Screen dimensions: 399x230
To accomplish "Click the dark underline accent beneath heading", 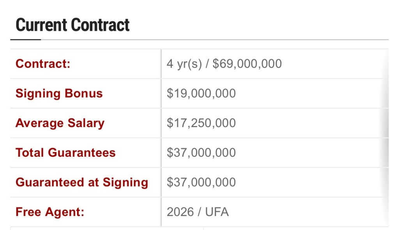I will click(25, 39).
